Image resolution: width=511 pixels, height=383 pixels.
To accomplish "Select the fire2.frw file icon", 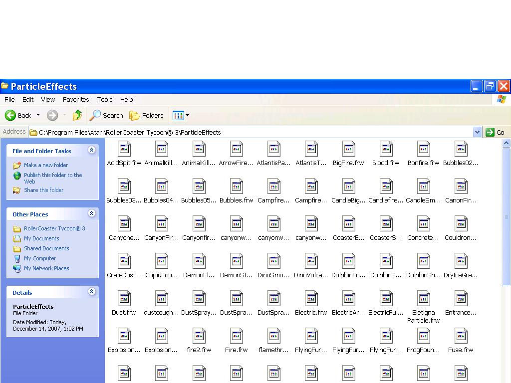I will coord(199,336).
